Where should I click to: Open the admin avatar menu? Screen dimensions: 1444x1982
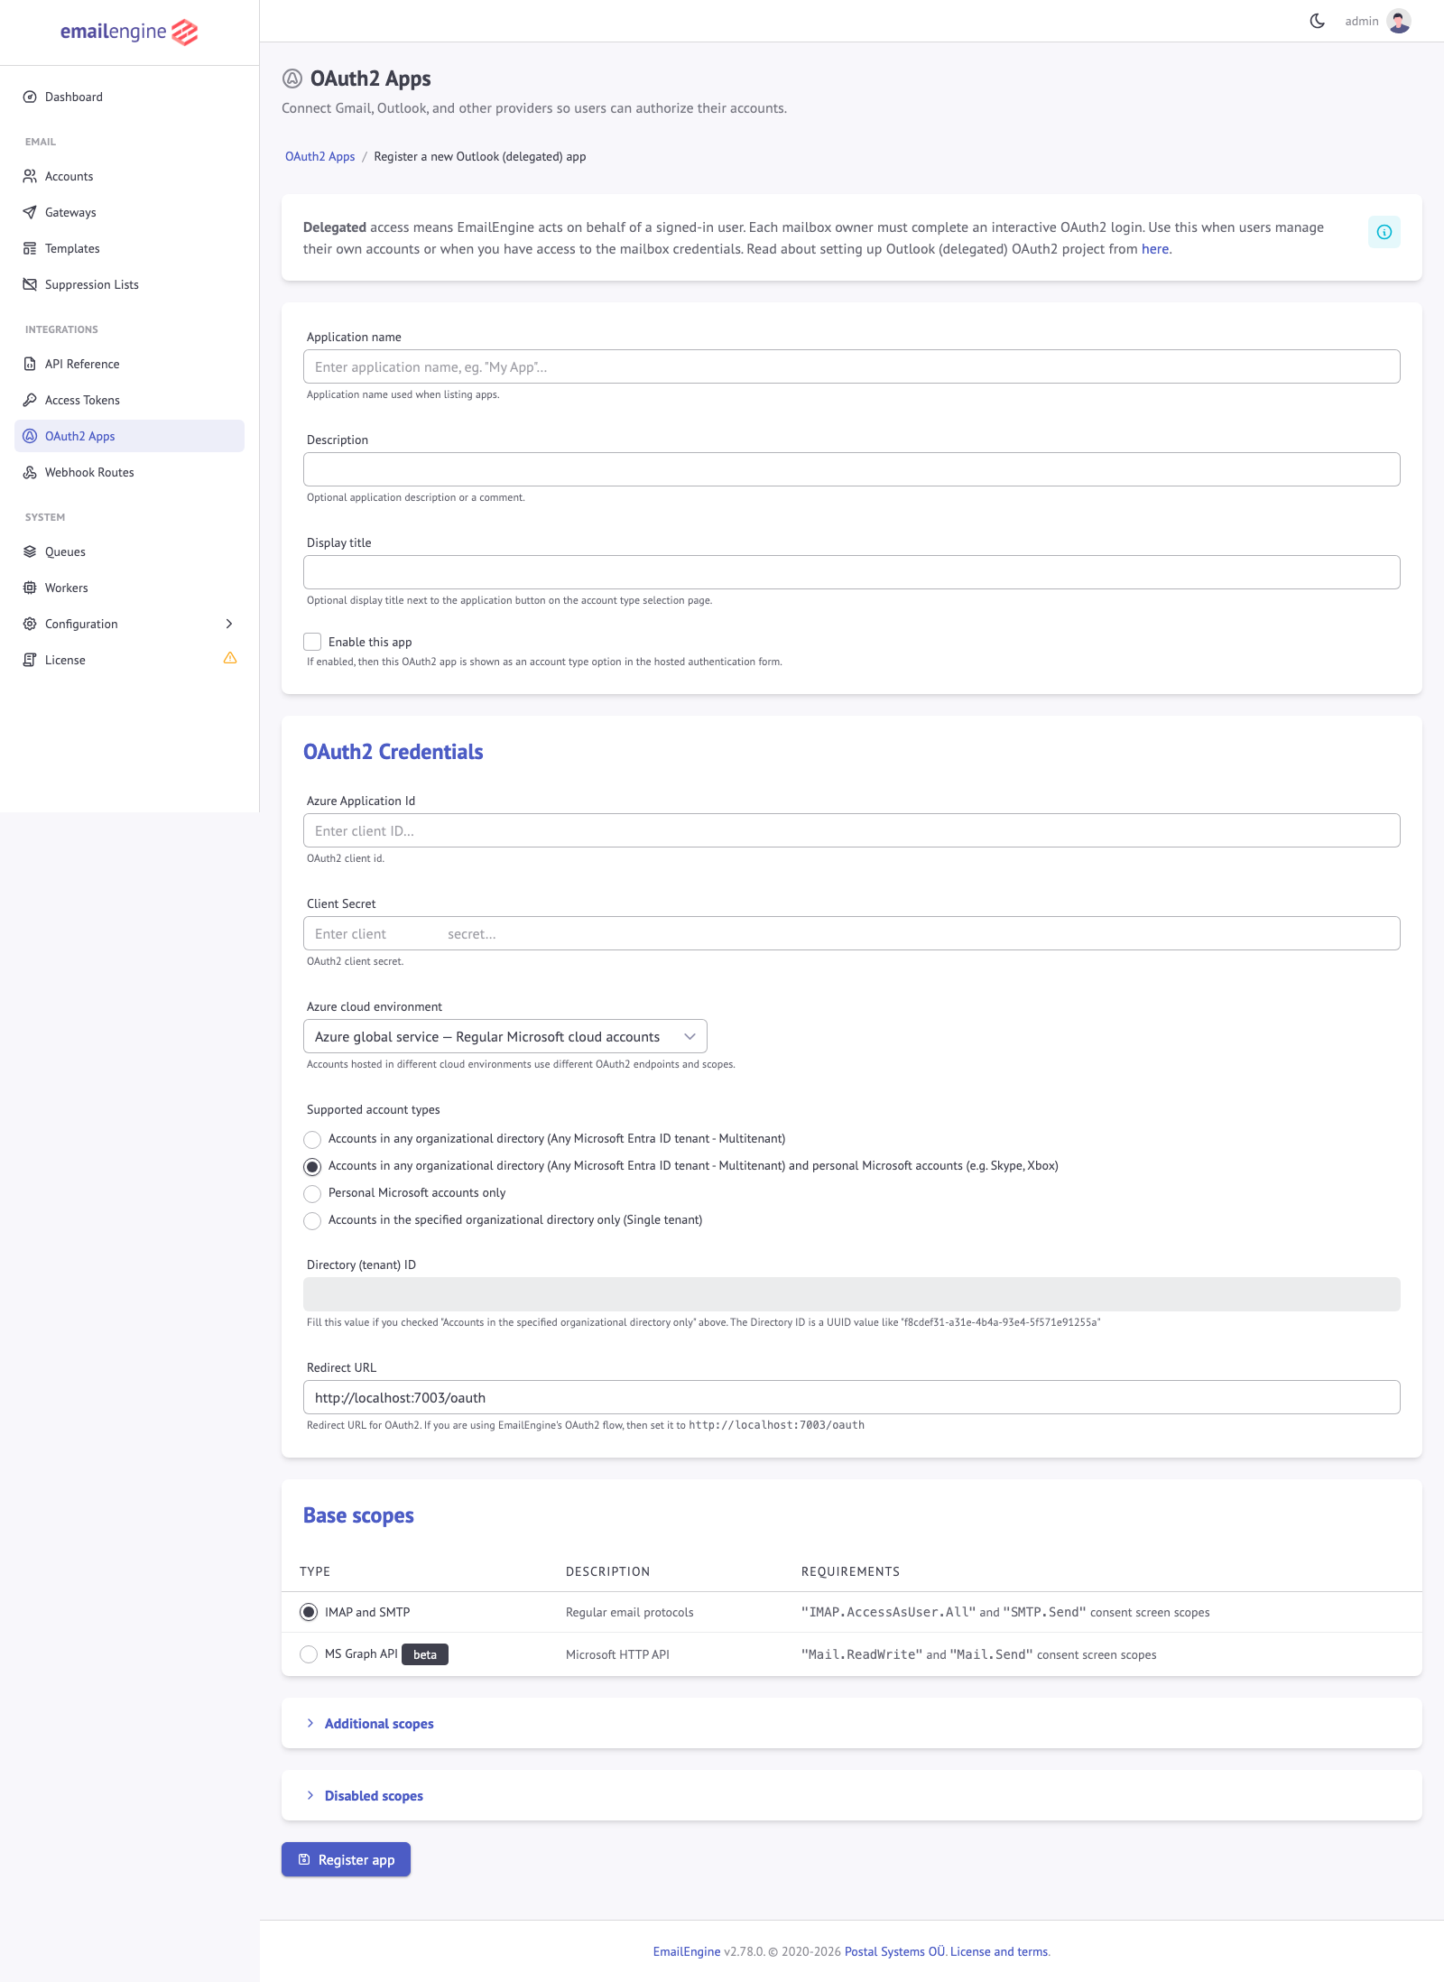[x=1399, y=21]
